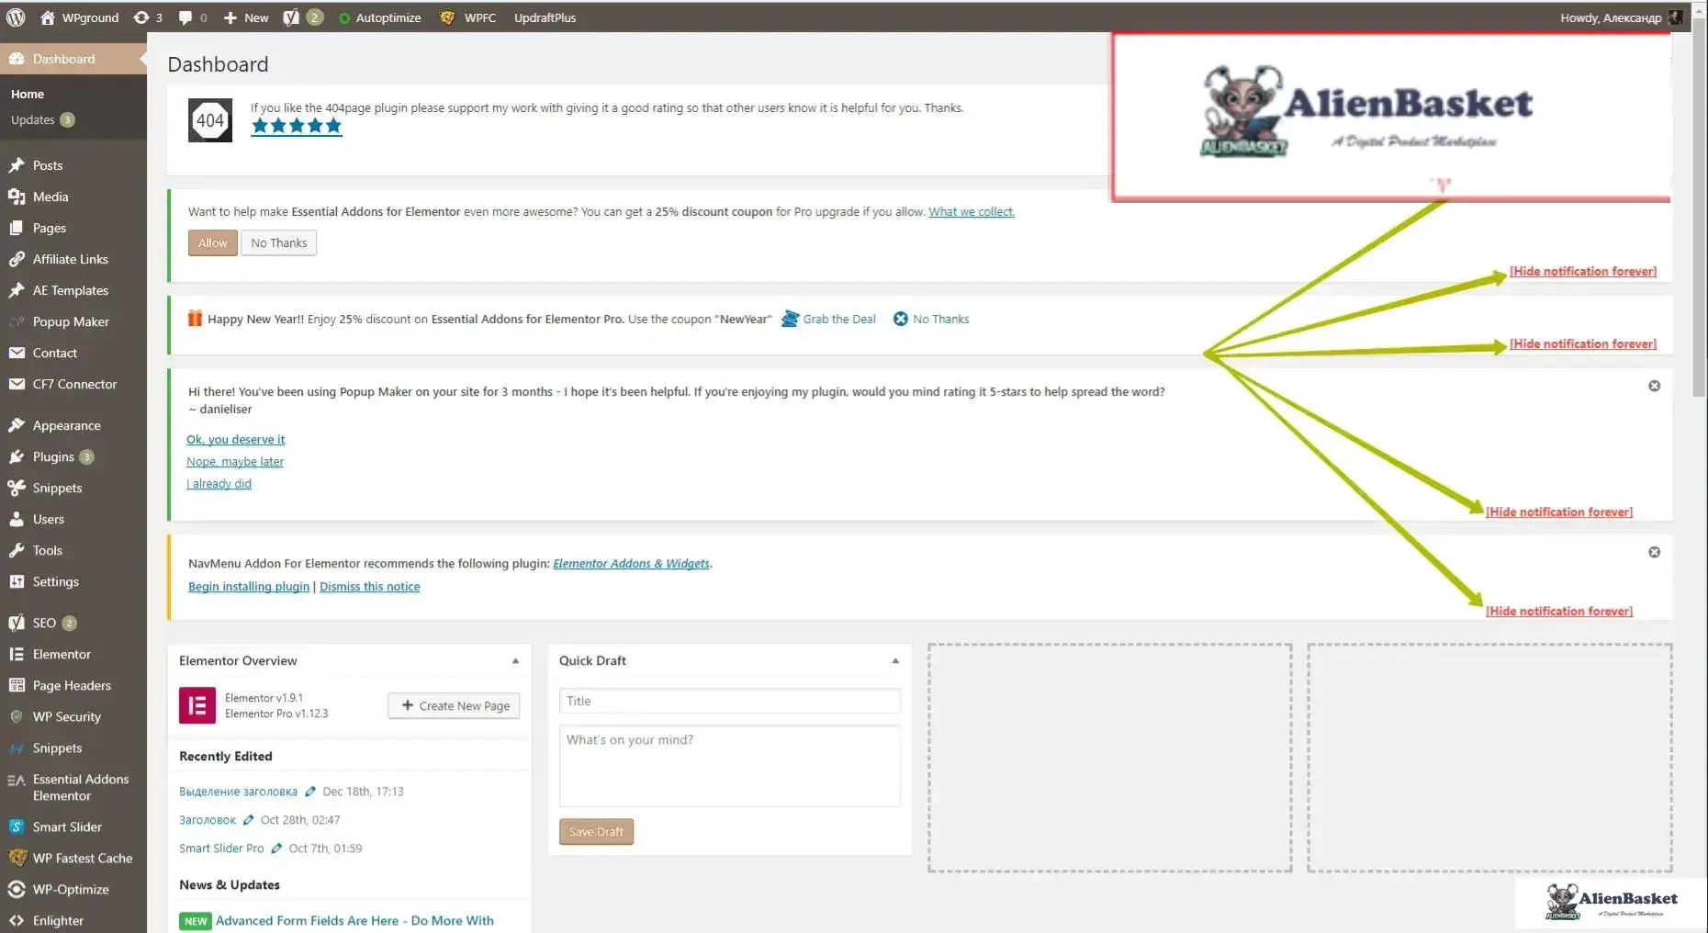Open the Yoast SEO admin bar icon
The height and width of the screenshot is (933, 1708).
click(292, 17)
